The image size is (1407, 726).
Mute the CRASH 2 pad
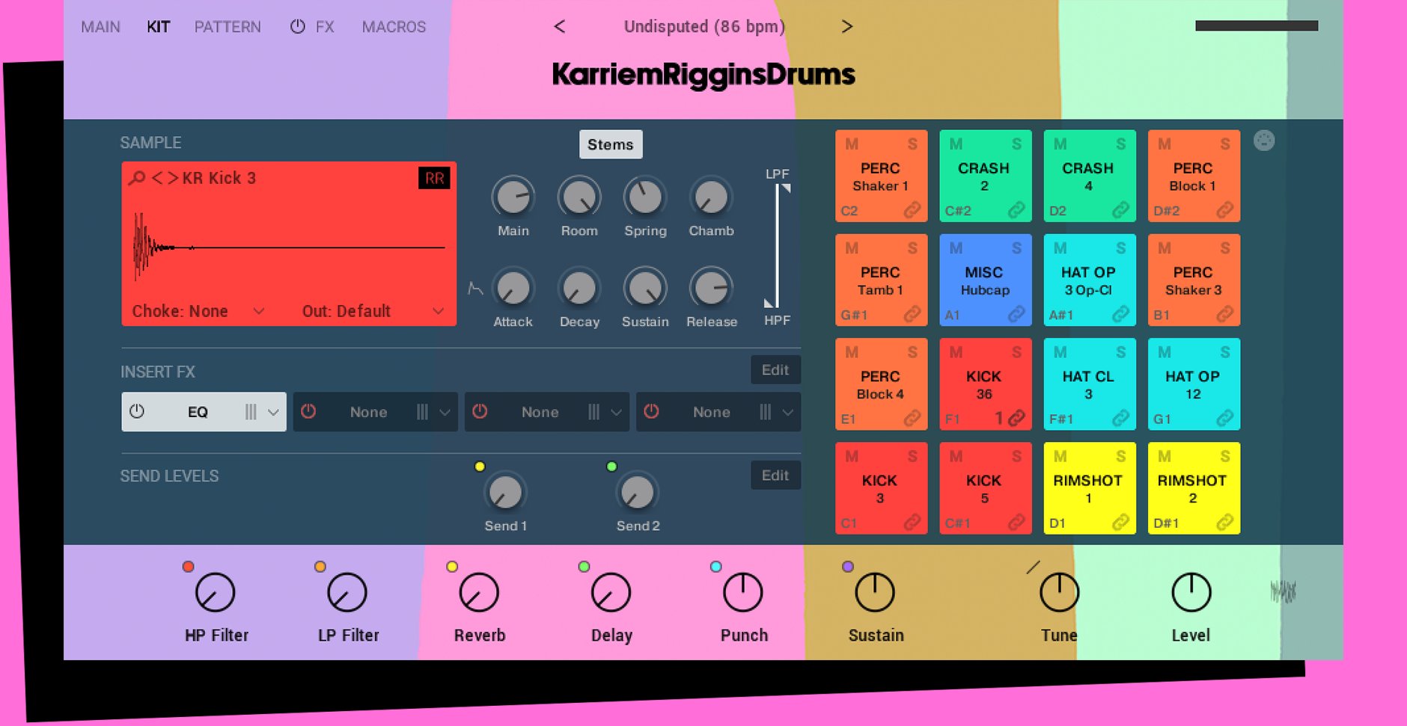pyautogui.click(x=956, y=144)
